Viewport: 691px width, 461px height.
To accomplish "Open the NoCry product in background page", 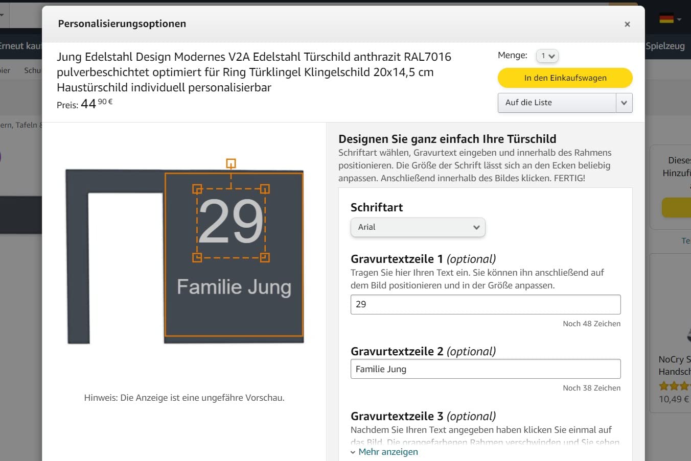I will 675,365.
